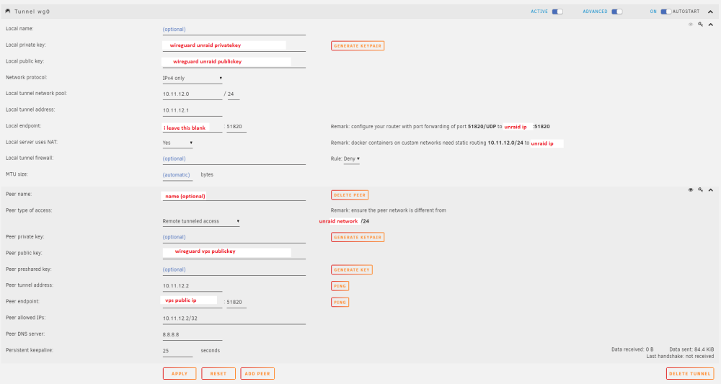Screen dimensions: 721x384
Task: Collapse the local tunnel section chevron
Action: [710, 24]
